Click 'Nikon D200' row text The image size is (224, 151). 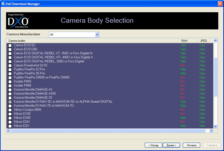coord(22,118)
